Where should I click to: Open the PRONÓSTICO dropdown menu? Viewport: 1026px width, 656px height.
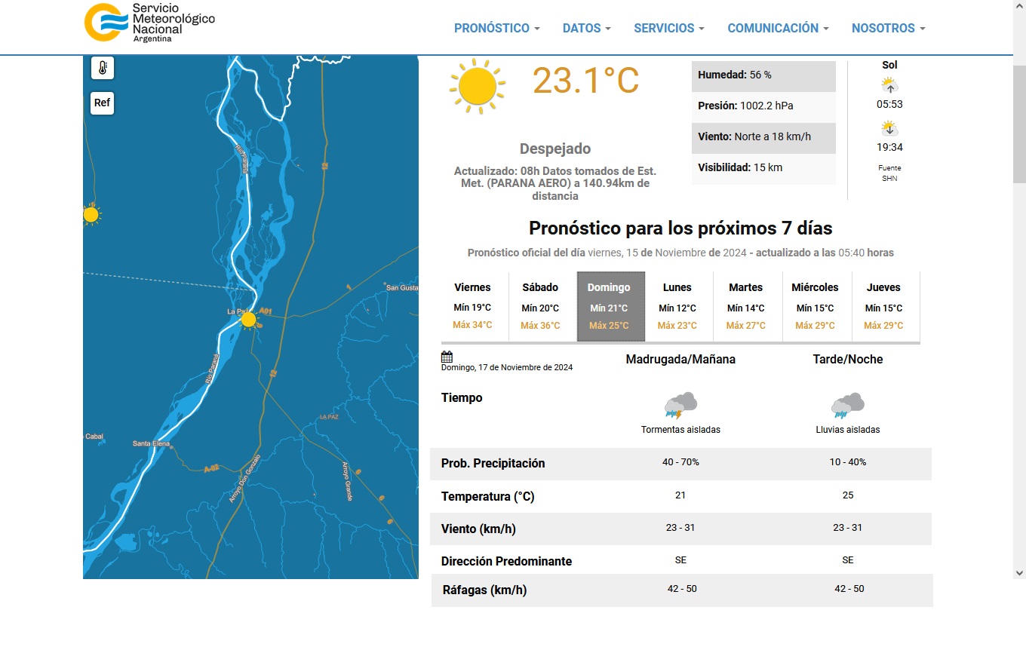[x=496, y=28]
